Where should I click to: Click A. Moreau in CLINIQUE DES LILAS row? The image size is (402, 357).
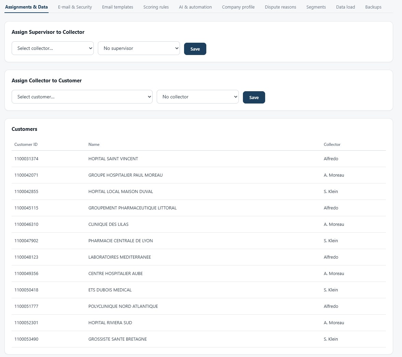point(334,224)
